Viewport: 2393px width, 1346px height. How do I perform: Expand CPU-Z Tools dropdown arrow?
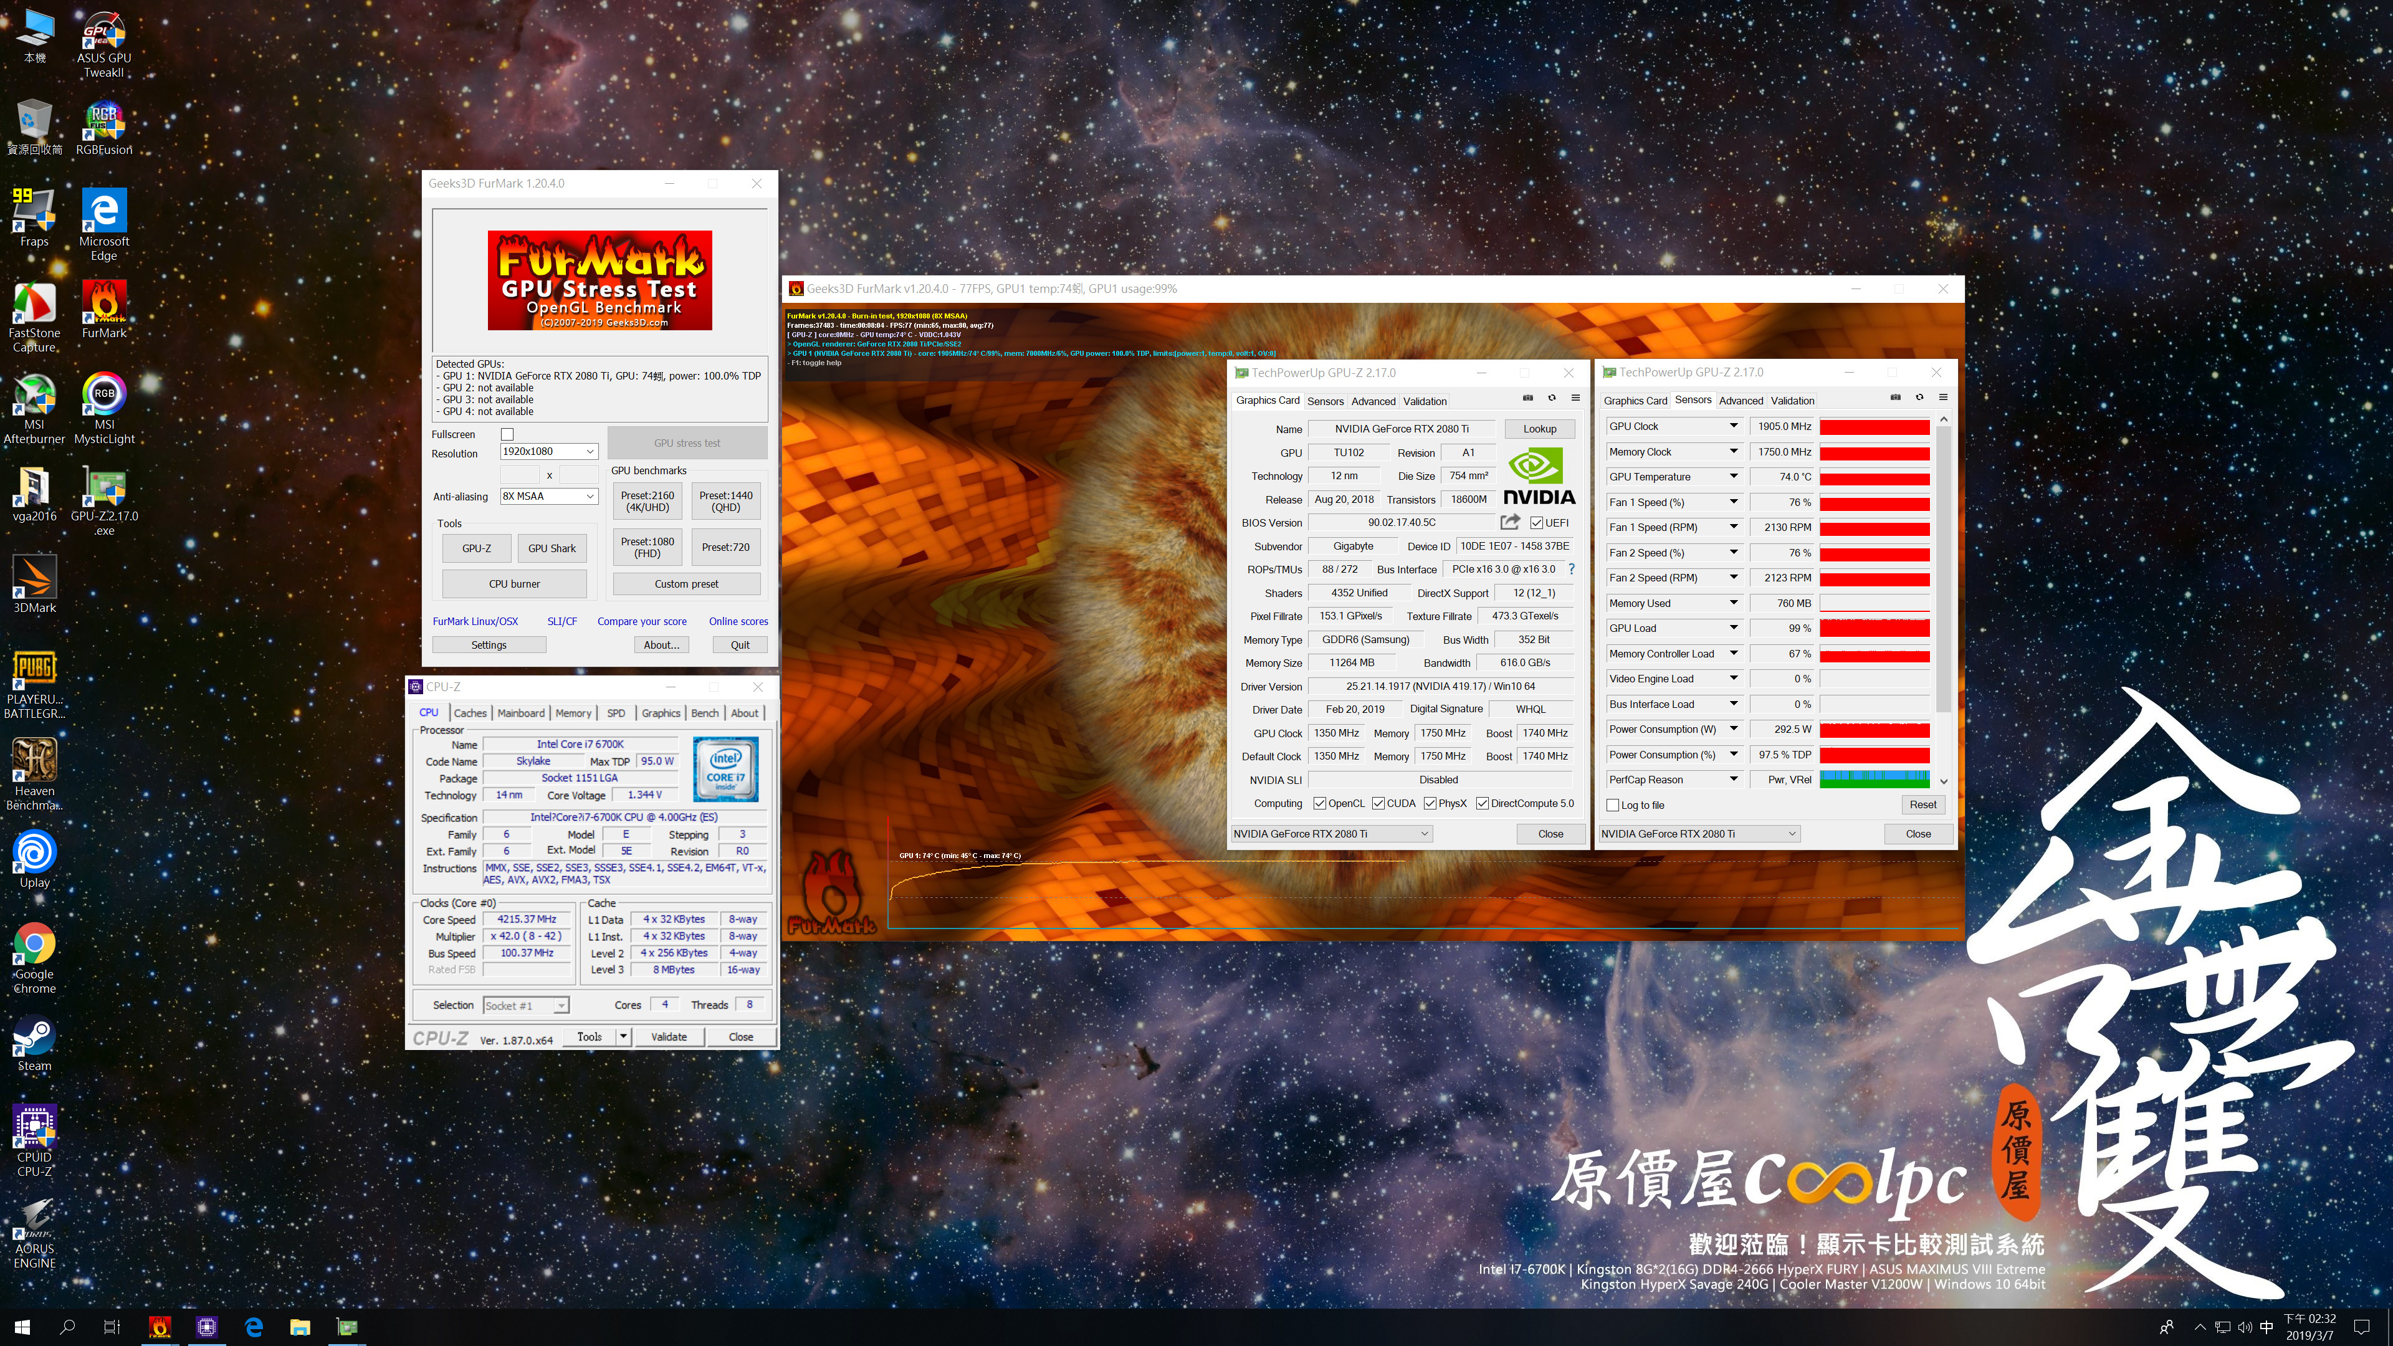coord(623,1037)
